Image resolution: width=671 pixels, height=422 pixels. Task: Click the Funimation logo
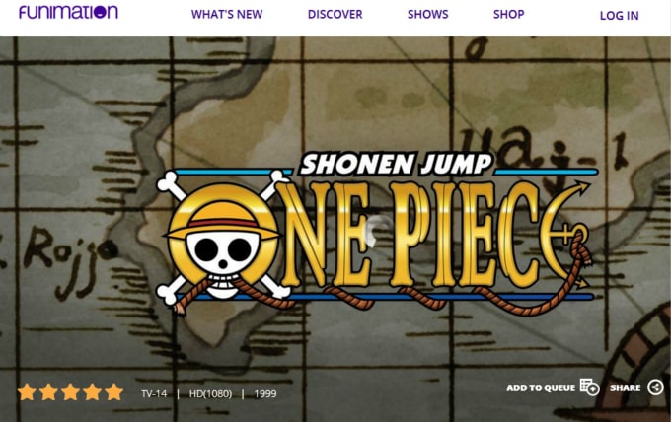pos(68,12)
